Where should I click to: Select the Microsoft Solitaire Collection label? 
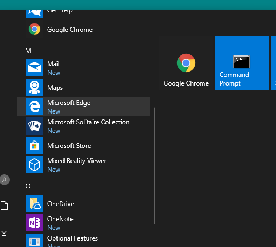tap(88, 122)
